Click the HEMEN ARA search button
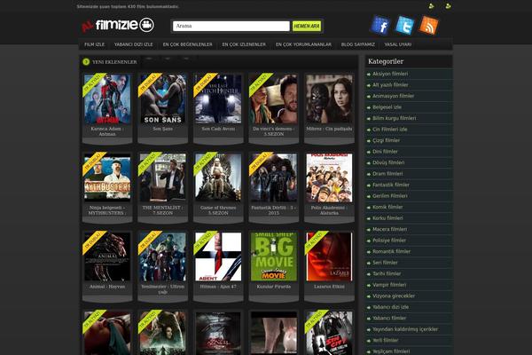 307,26
